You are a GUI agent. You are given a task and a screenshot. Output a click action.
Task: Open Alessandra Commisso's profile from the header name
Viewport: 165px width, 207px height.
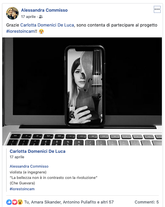44,10
